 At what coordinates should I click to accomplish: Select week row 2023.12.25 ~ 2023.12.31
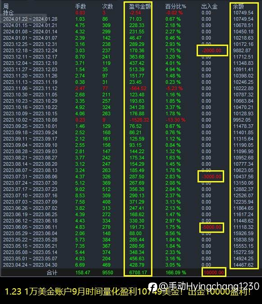pyautogui.click(x=30, y=44)
